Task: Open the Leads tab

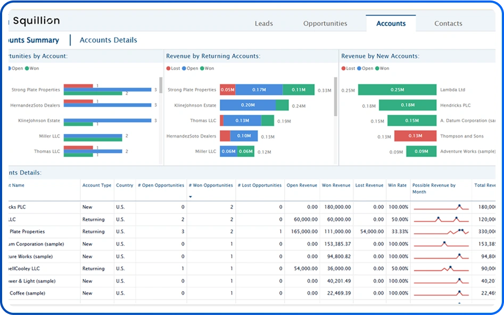Action: coord(263,23)
